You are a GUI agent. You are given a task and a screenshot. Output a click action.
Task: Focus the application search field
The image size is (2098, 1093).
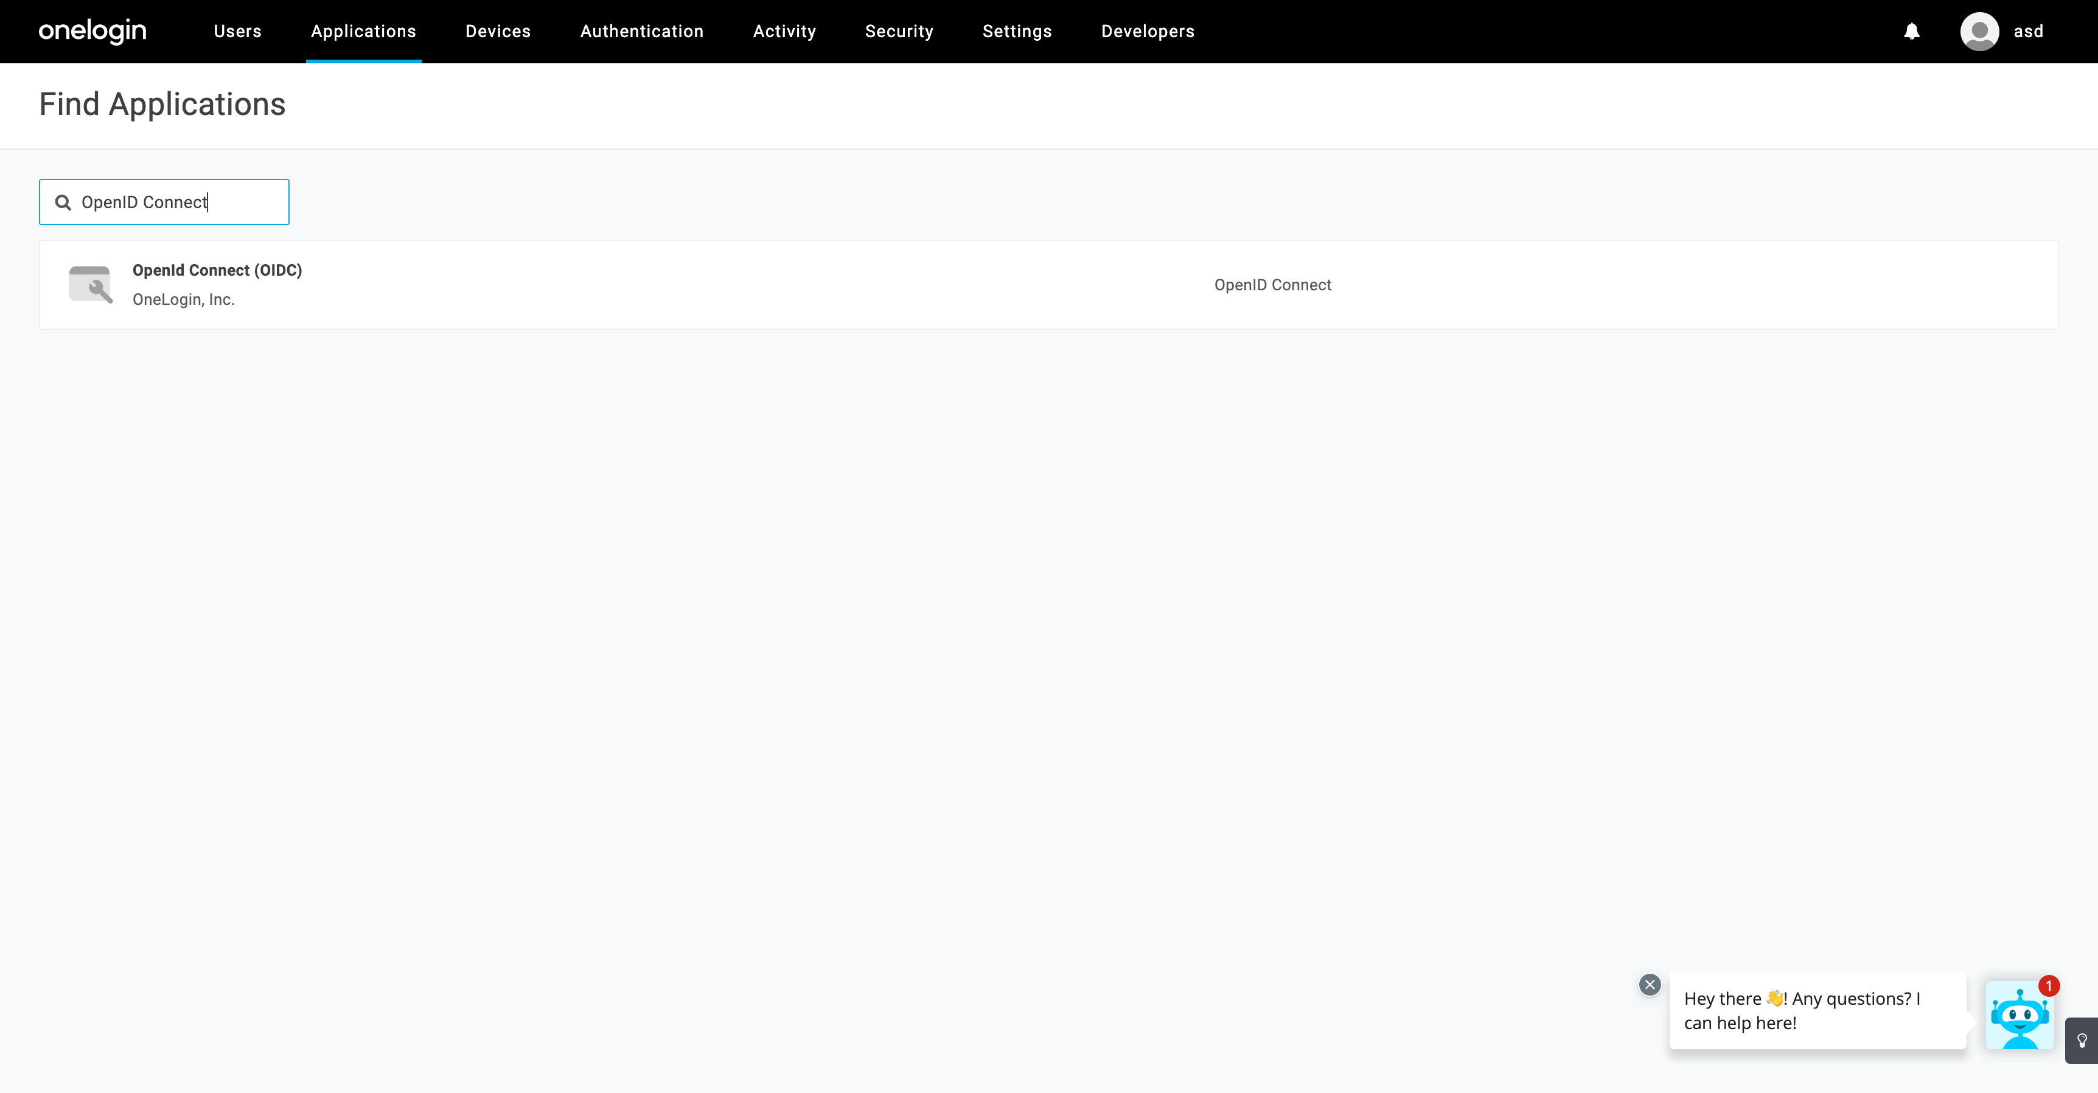point(179,202)
